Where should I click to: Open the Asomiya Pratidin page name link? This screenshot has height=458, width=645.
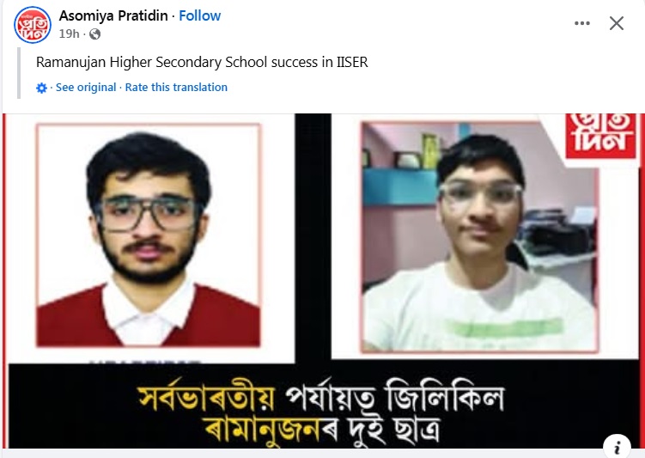point(113,15)
